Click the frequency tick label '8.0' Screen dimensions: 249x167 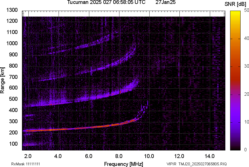point(119,156)
